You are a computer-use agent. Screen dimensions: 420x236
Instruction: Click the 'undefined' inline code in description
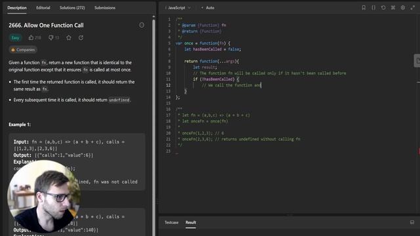pyautogui.click(x=119, y=100)
